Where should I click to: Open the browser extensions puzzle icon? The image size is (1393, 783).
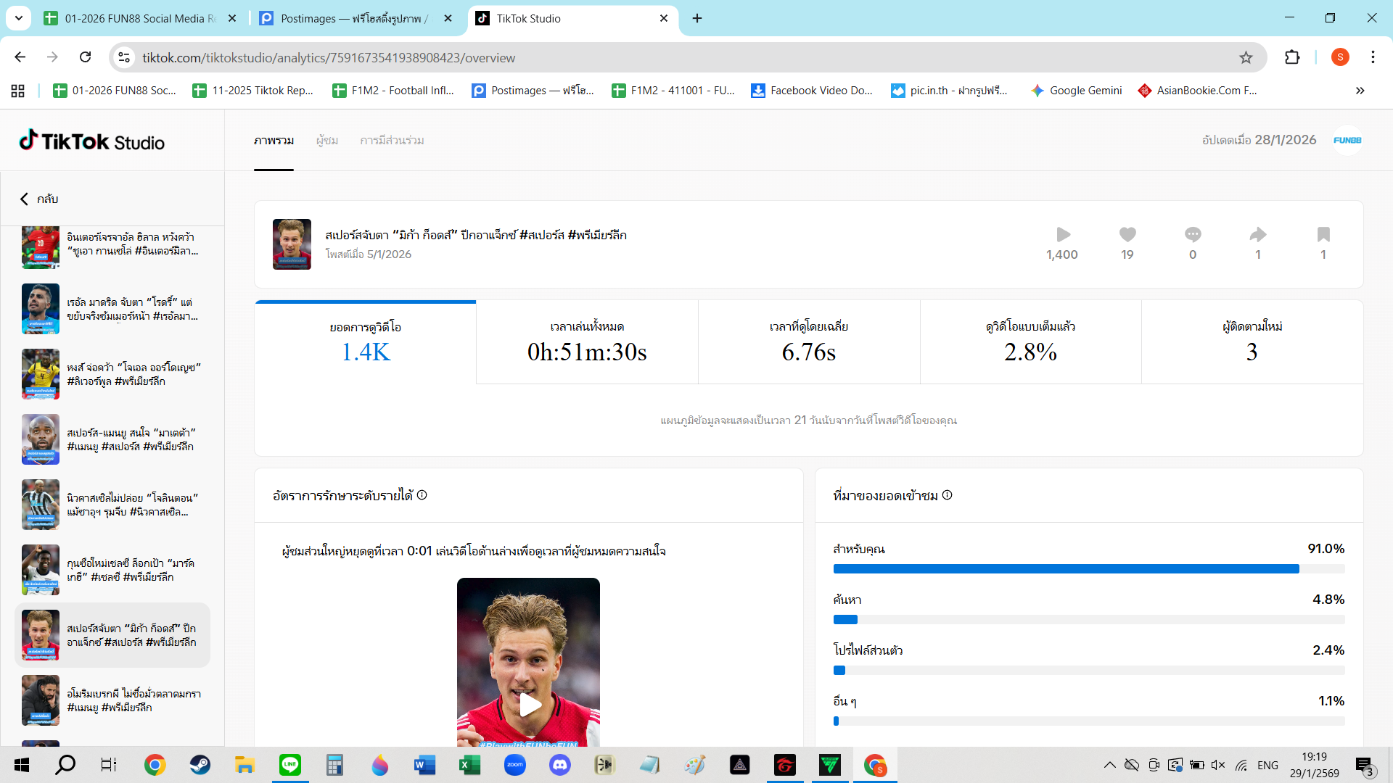(x=1292, y=57)
